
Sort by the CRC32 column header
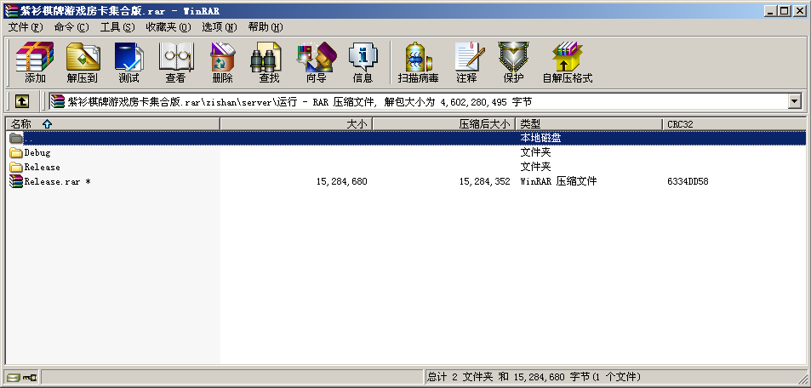[734, 124]
